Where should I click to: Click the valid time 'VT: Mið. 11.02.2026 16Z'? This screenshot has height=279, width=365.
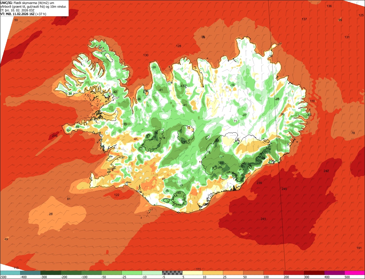point(17,14)
